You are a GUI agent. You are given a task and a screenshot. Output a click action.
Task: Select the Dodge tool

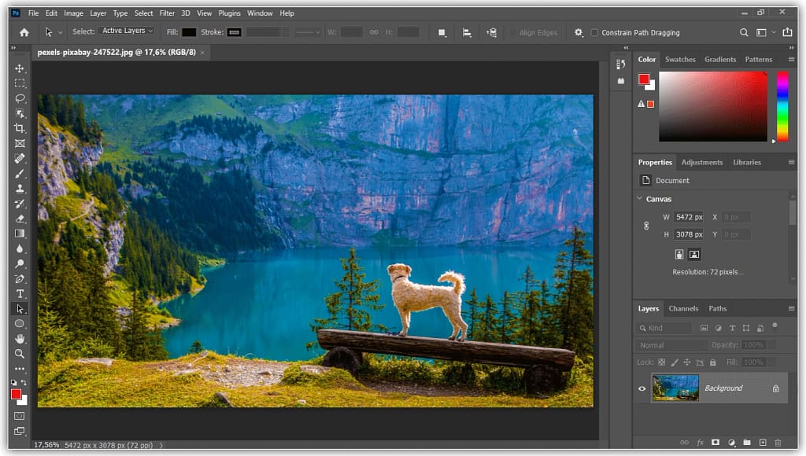point(20,264)
